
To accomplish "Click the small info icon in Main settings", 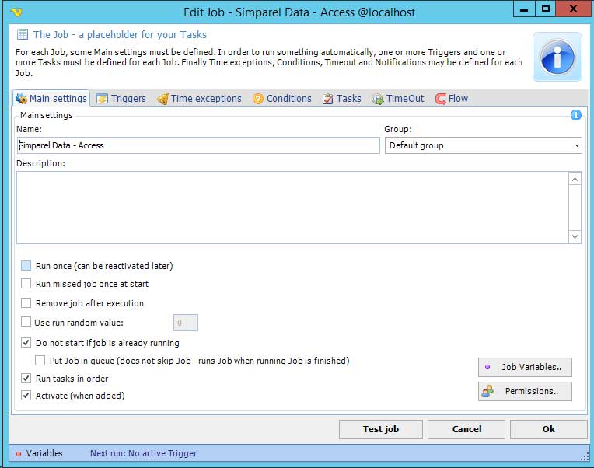I will click(x=576, y=115).
